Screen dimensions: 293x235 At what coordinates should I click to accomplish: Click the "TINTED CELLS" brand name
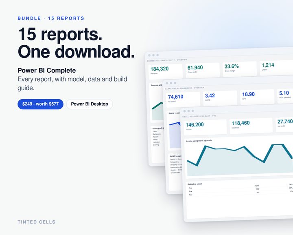(x=37, y=222)
